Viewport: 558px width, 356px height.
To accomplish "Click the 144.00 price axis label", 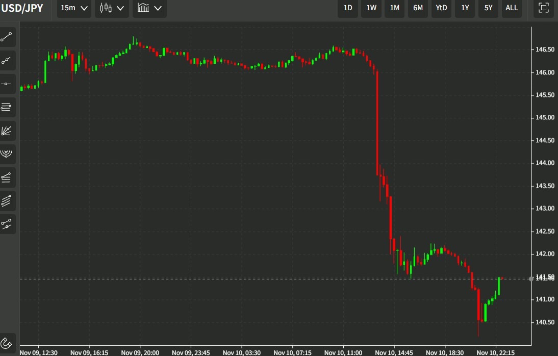I will (545, 163).
